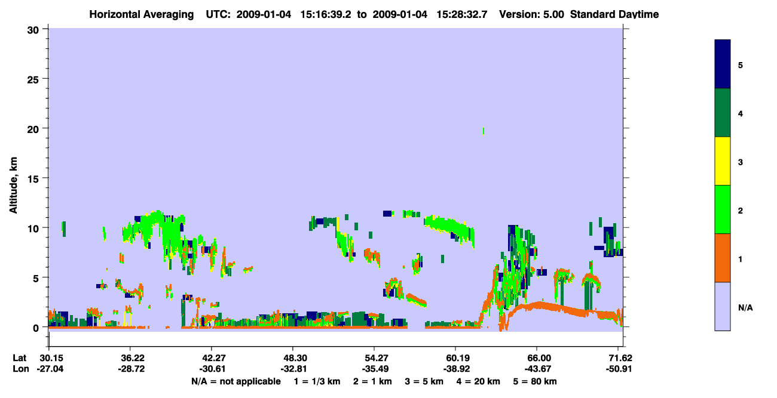Click longitude value -28.72
The image size is (777, 398).
click(130, 369)
